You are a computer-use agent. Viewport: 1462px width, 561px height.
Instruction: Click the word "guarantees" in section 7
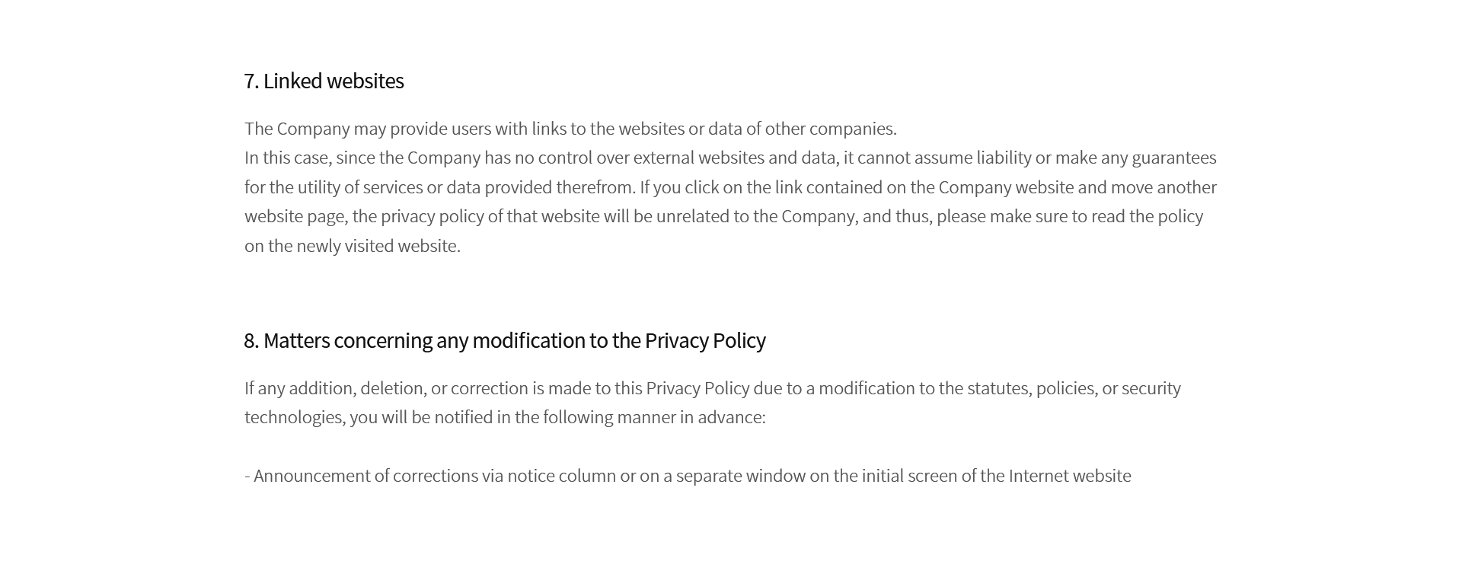point(1173,158)
